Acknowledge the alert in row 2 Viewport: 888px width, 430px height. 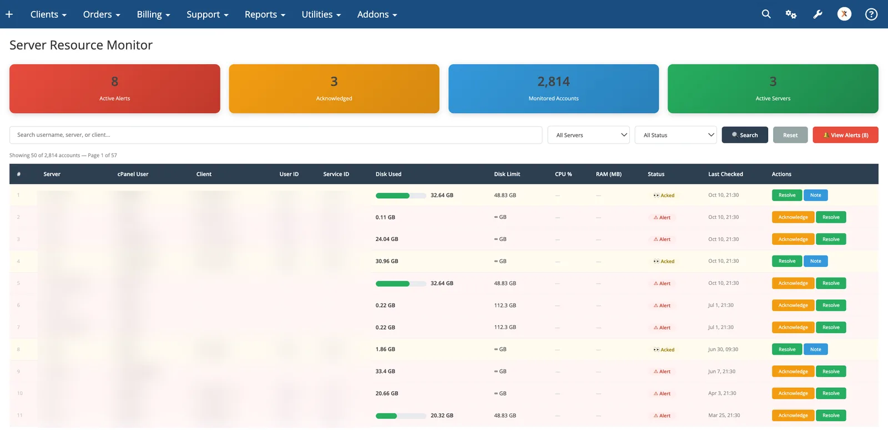(793, 217)
